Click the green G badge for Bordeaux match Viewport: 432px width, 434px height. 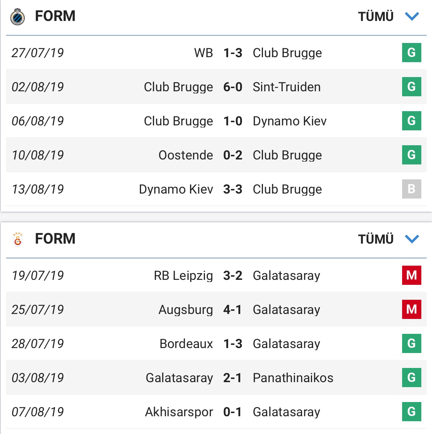tap(411, 343)
